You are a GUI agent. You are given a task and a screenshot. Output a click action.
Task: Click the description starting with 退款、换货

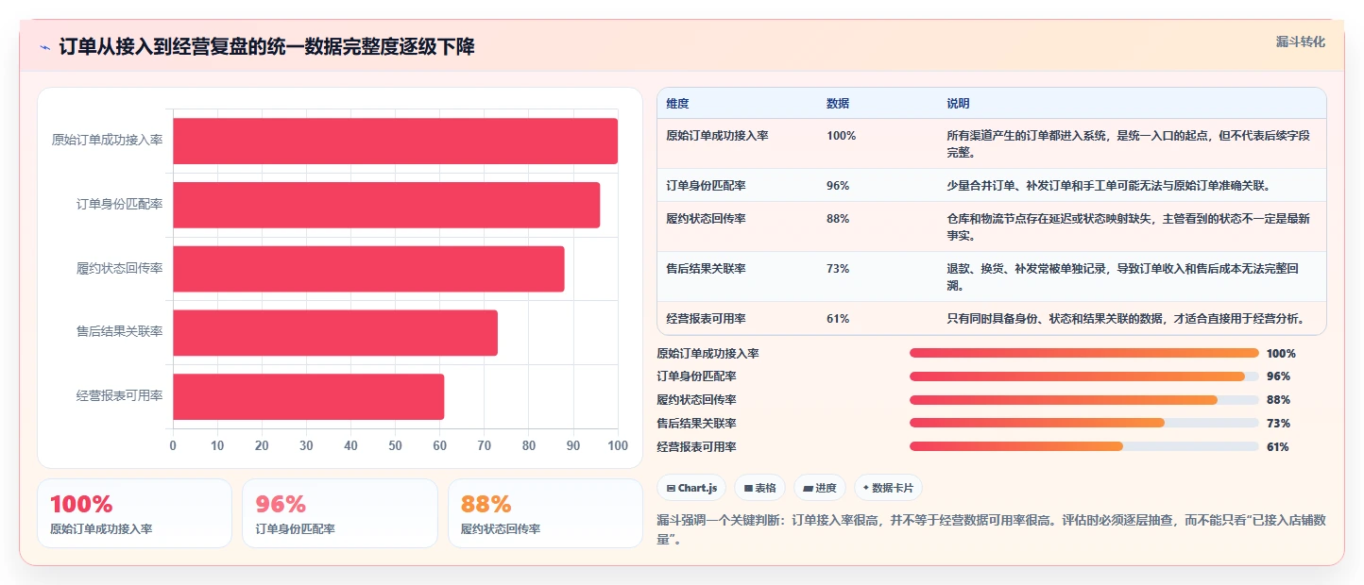click(x=1123, y=276)
